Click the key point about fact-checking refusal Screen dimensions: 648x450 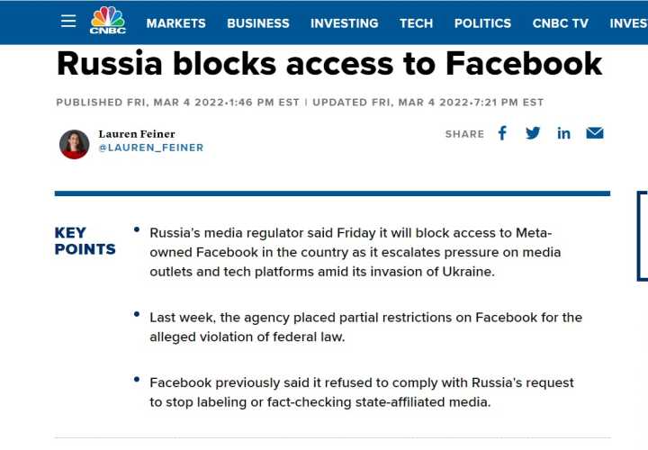362,392
